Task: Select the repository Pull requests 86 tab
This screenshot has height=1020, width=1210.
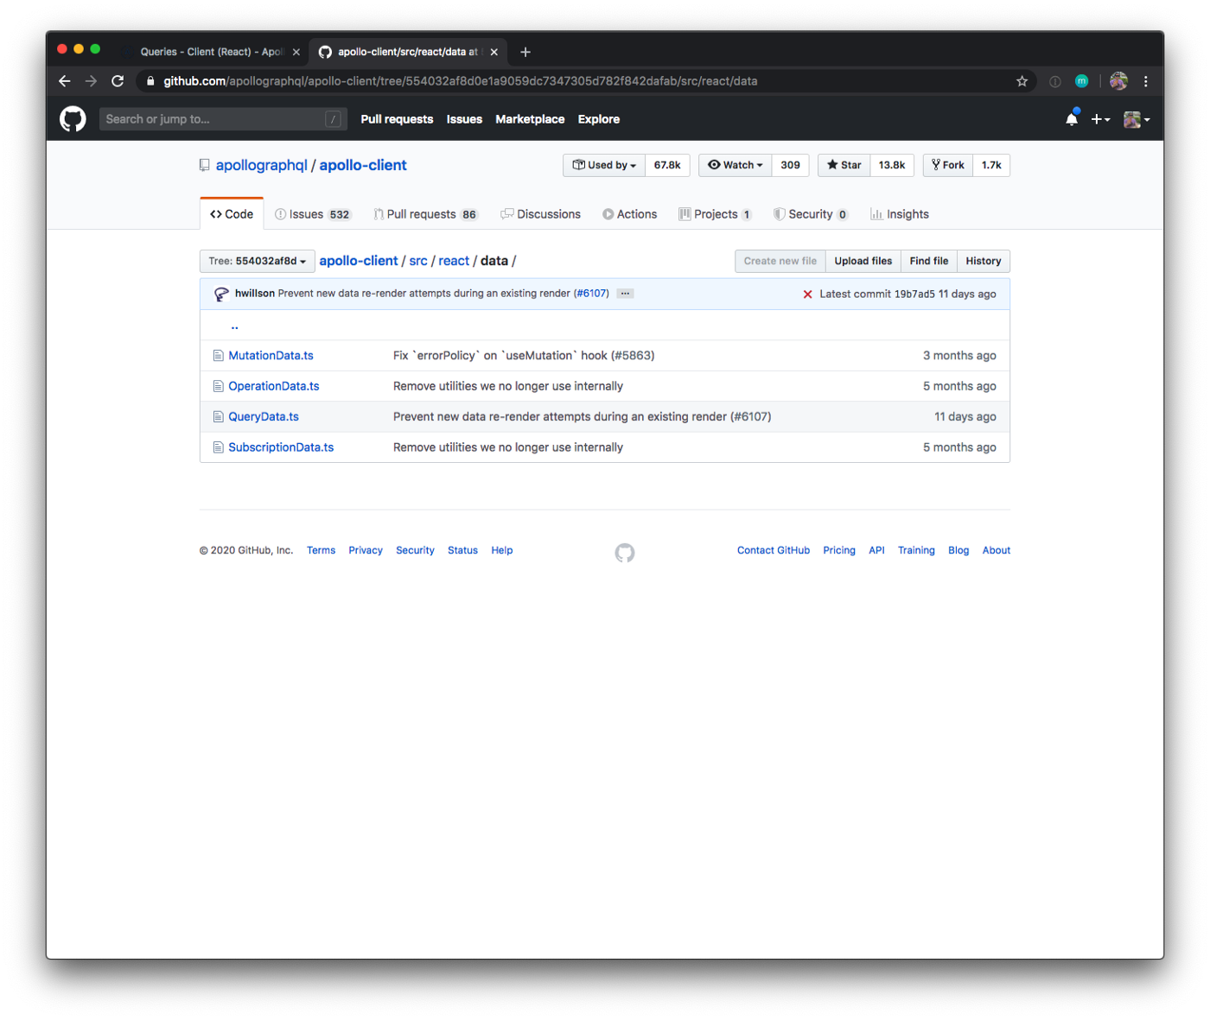Action: point(425,214)
